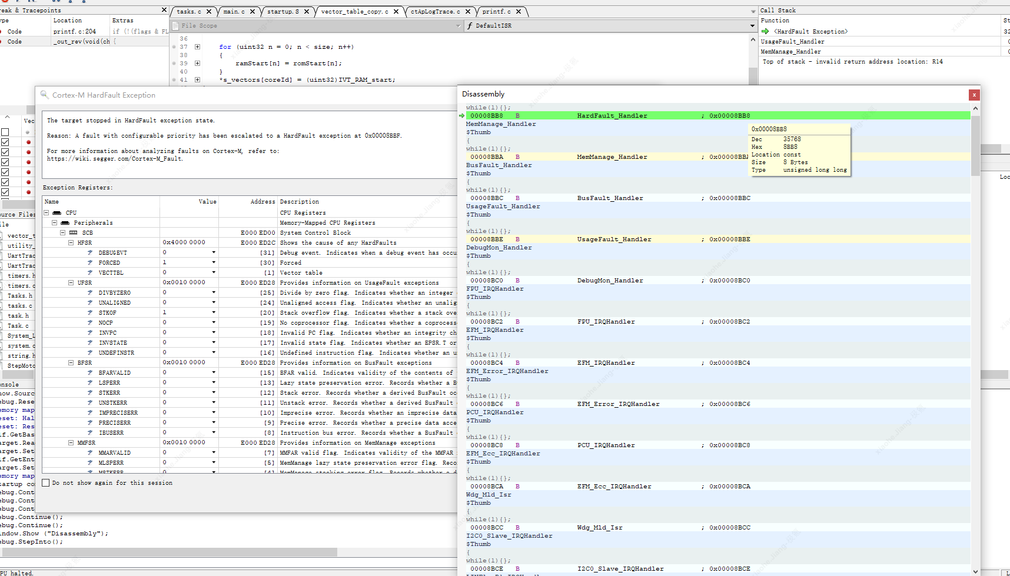Screen dimensions: 1010x576
Task: Close the startup.S editor tab
Action: coord(307,11)
